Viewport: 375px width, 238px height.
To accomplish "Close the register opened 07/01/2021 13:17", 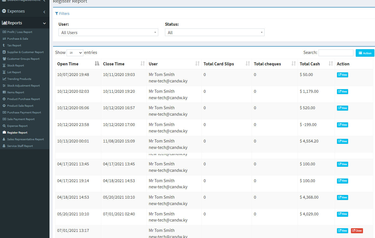I will click(x=357, y=230).
